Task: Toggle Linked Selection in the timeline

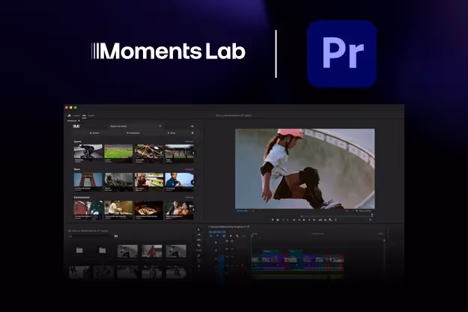Action: coord(224,236)
